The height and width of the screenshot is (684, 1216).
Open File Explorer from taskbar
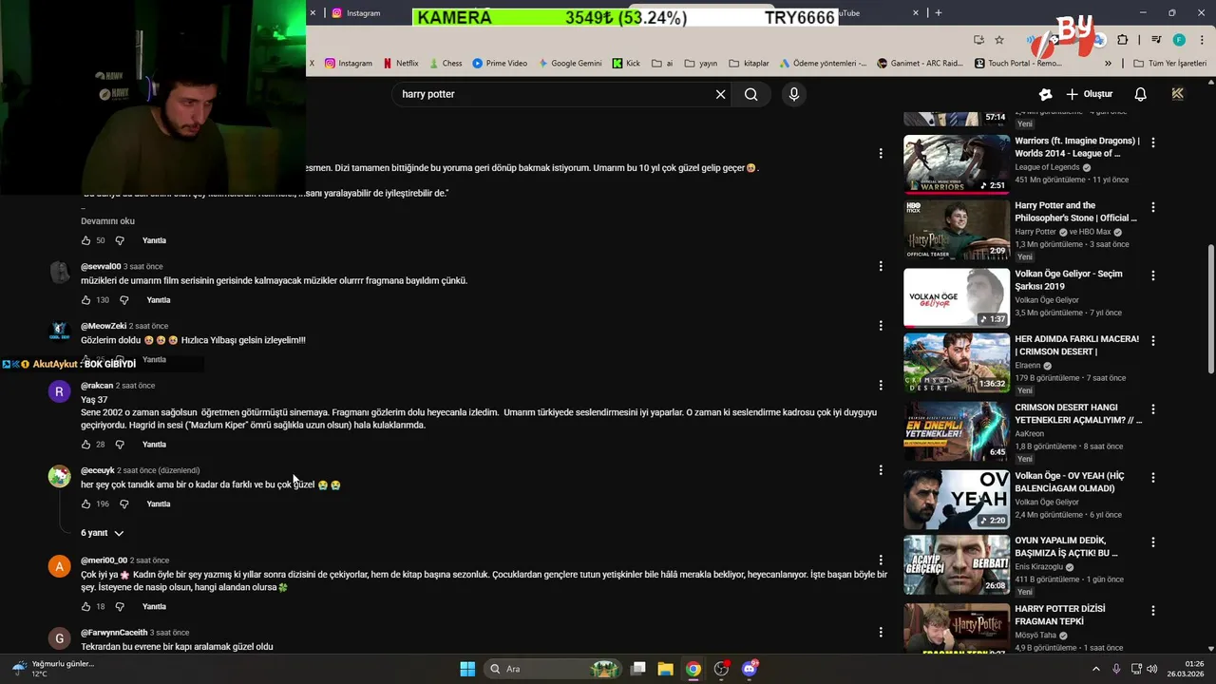665,669
